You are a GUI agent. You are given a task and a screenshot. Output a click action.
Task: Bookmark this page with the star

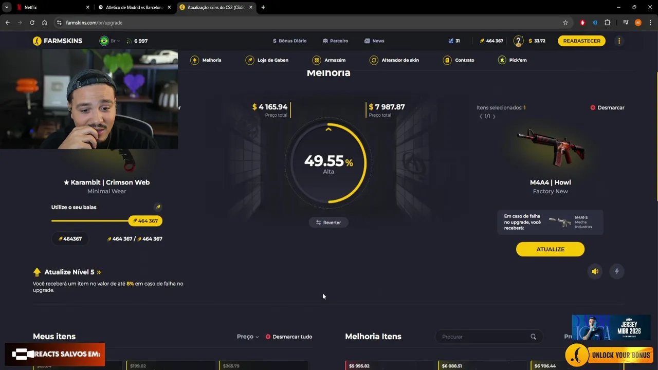pyautogui.click(x=565, y=23)
